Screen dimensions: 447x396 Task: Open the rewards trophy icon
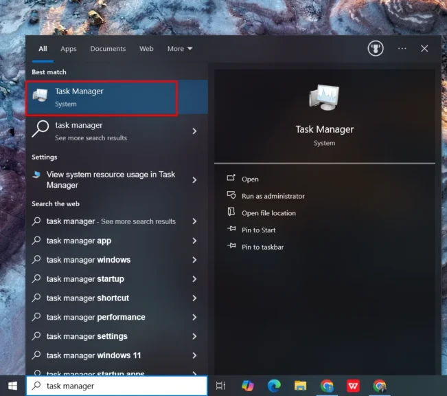pyautogui.click(x=376, y=49)
